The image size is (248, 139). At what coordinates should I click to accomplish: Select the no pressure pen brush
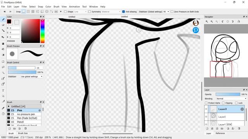24,114
